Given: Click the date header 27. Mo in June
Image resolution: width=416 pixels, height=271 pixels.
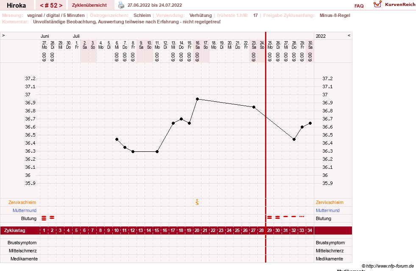Looking at the screenshot, I should [44, 45].
